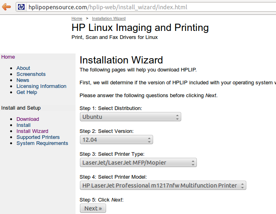Open the Screenshots link

(31, 74)
